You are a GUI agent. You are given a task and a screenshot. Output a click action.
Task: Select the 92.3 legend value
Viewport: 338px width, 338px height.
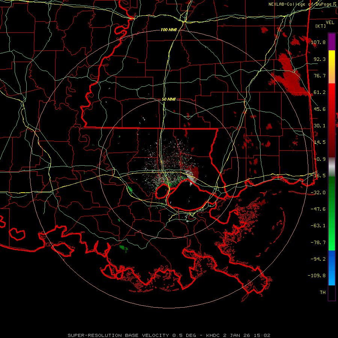click(320, 59)
